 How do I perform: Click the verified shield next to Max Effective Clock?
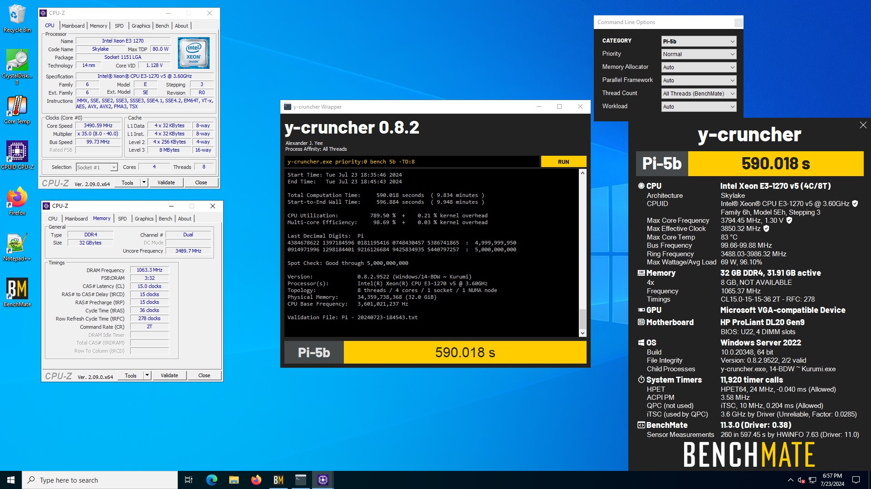pos(766,229)
